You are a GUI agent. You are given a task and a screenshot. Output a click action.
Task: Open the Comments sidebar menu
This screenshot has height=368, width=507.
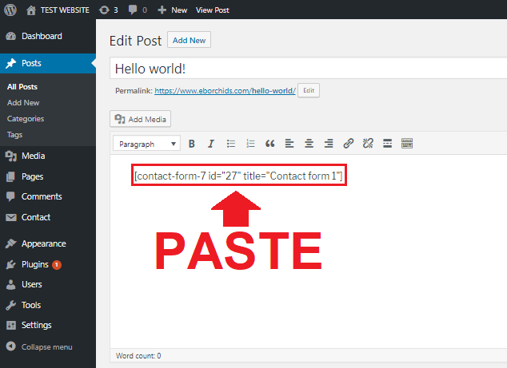click(x=48, y=196)
